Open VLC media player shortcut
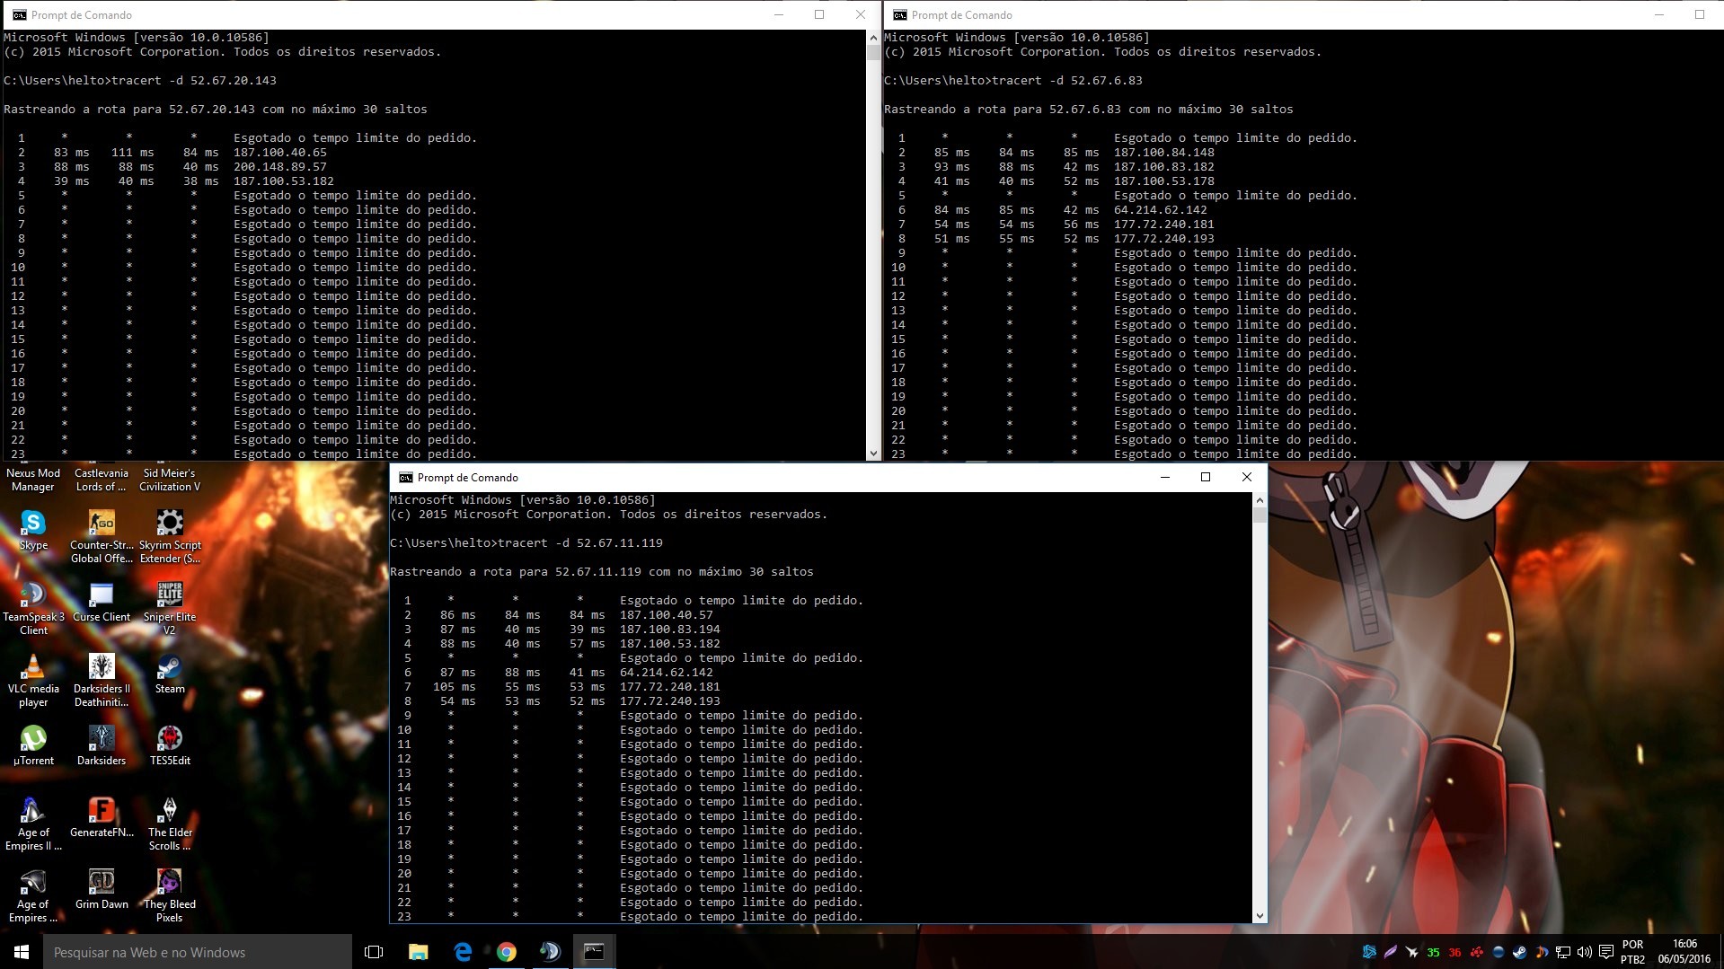 pos(33,668)
